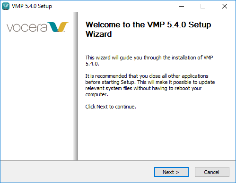Click the gold stroke of the V logo

point(63,27)
